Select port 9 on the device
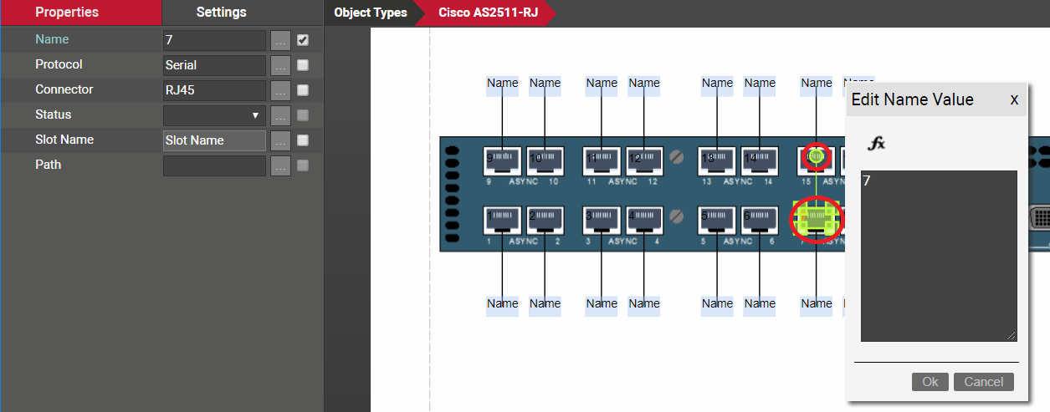The width and height of the screenshot is (1050, 412). 502,159
